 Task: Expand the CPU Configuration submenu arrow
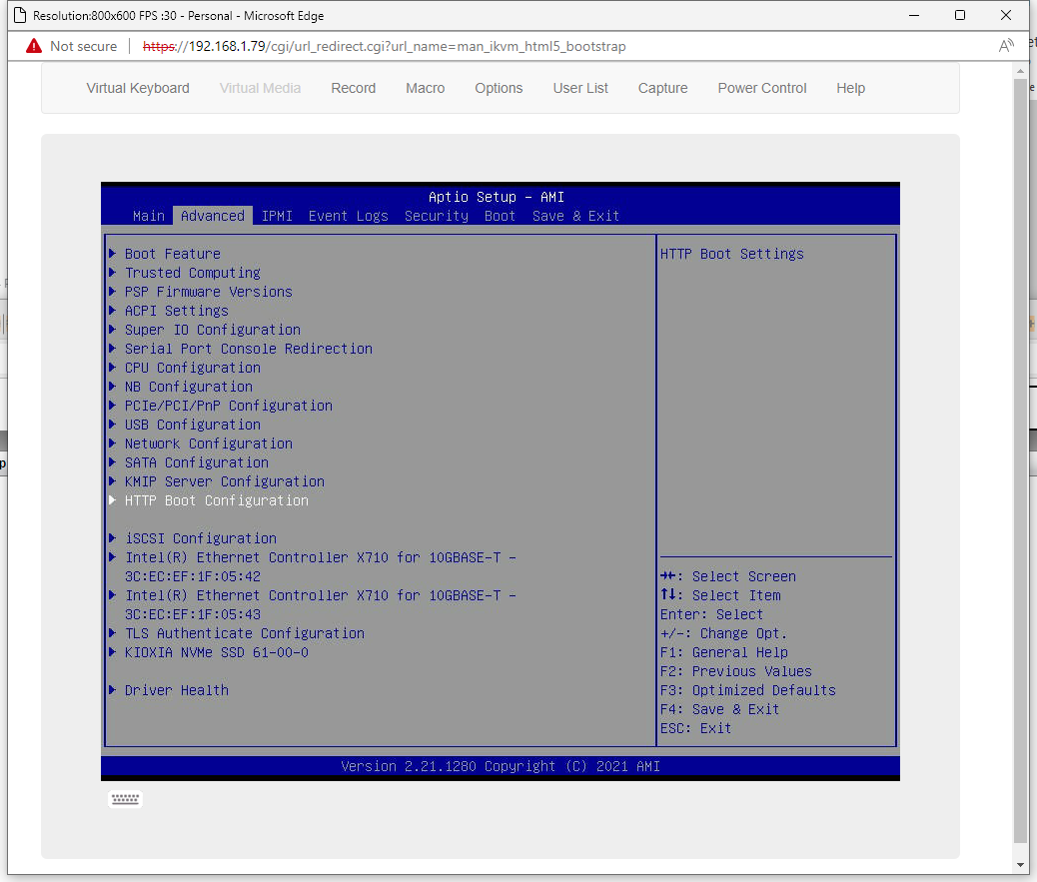pyautogui.click(x=113, y=367)
